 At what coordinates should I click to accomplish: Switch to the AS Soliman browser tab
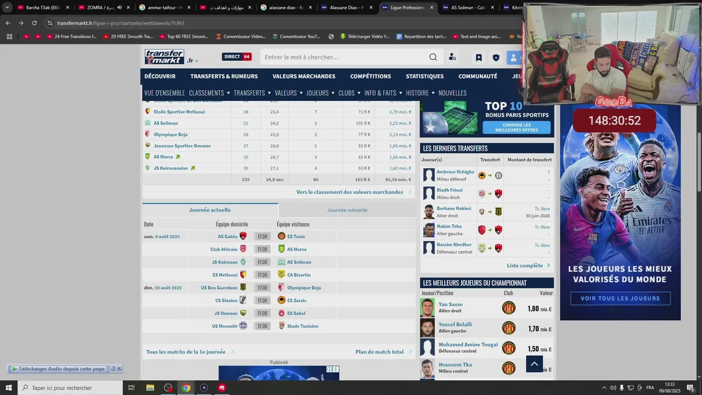coord(468,8)
